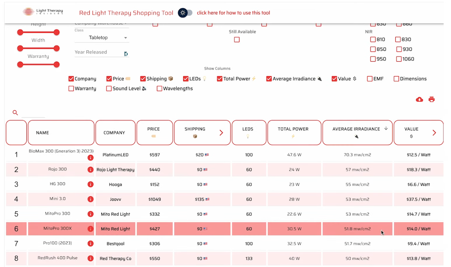Image resolution: width=451 pixels, height=267 pixels.
Task: Enable the Warranty column checkbox
Action: (71, 88)
